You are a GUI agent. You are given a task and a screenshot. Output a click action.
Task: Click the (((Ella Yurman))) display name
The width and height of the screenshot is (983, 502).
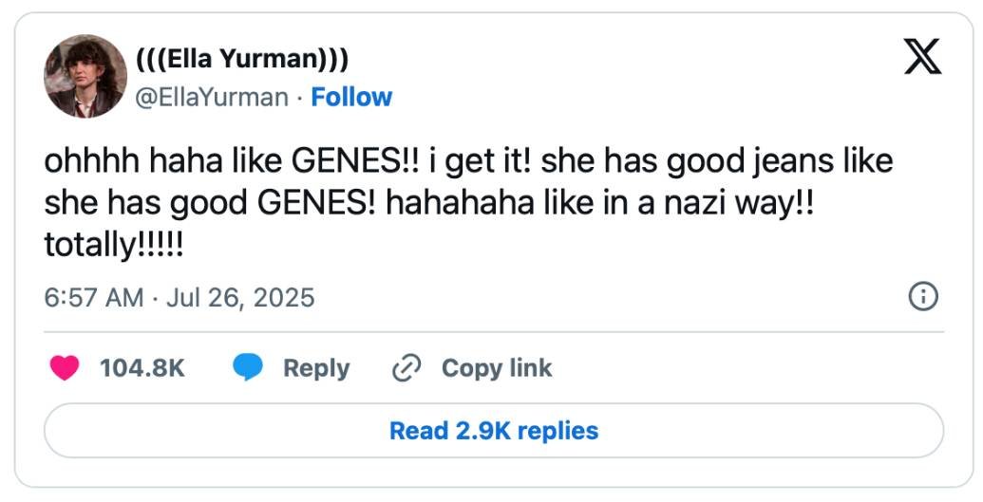243,60
